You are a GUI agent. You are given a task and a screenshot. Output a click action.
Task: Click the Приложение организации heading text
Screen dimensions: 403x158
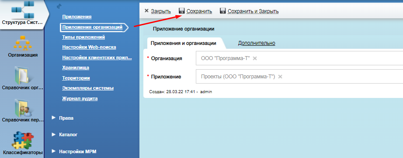[184, 29]
